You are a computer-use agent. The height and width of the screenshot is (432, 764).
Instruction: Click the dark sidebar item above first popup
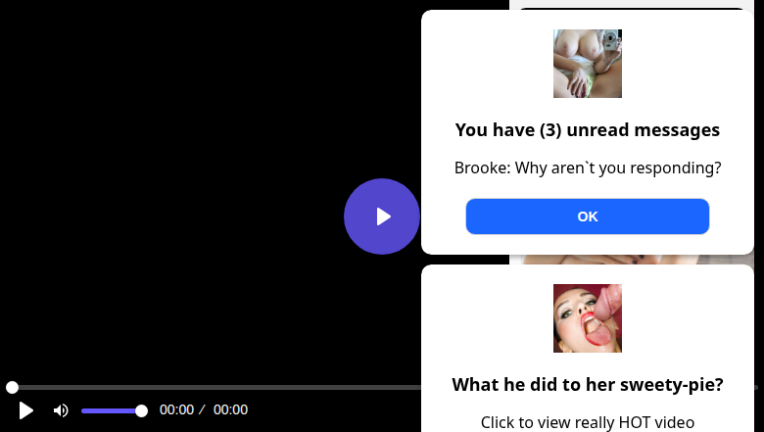[x=632, y=8]
